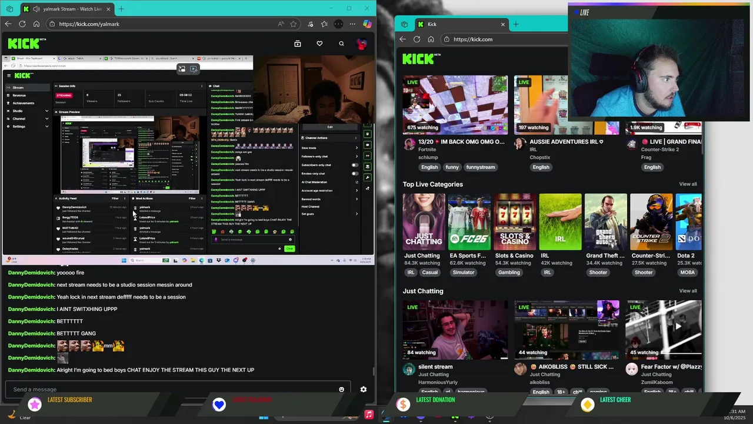Open the EA Sports FC26 category card
This screenshot has width=753, height=424.
[469, 222]
